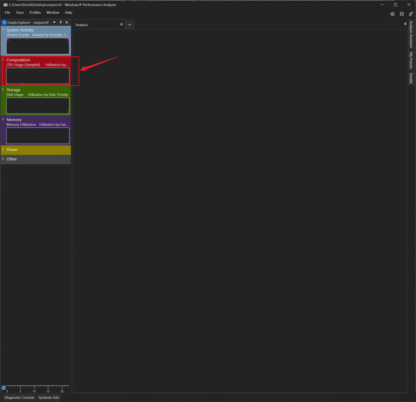Expand the System Activity group
416x402 pixels.
[3, 30]
